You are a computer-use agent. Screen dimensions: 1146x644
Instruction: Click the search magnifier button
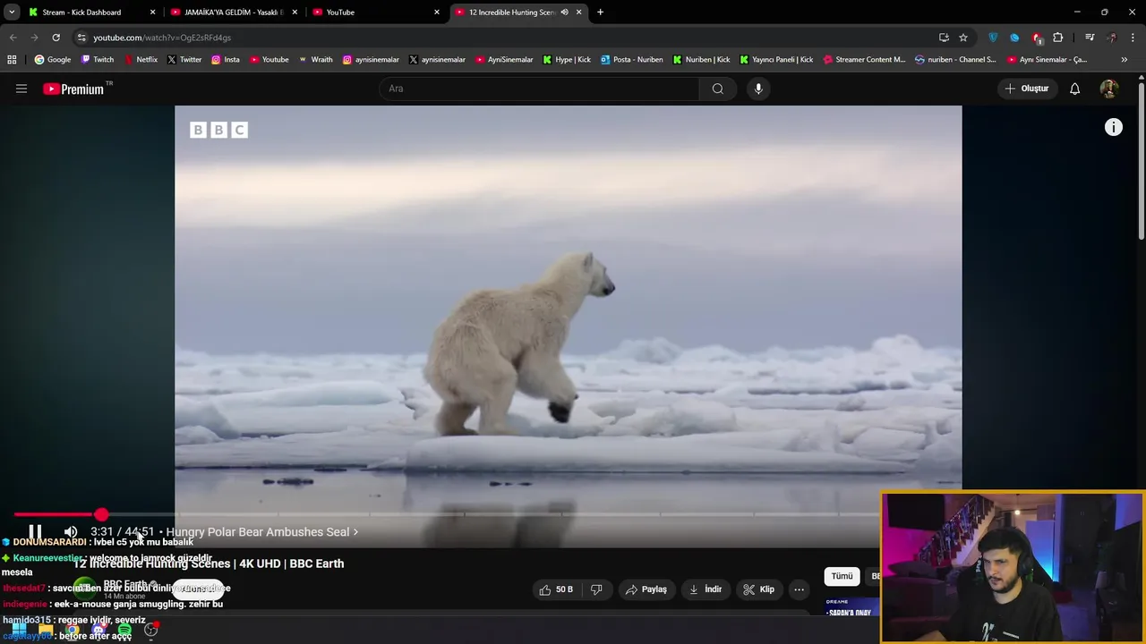(717, 89)
